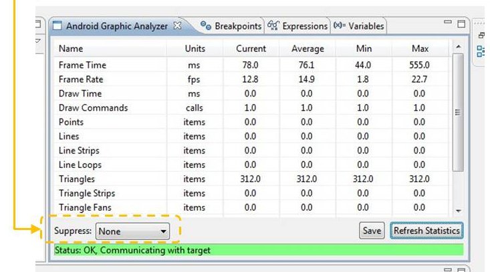Click the scrollbar up arrow
The image size is (490, 272).
[x=458, y=47]
